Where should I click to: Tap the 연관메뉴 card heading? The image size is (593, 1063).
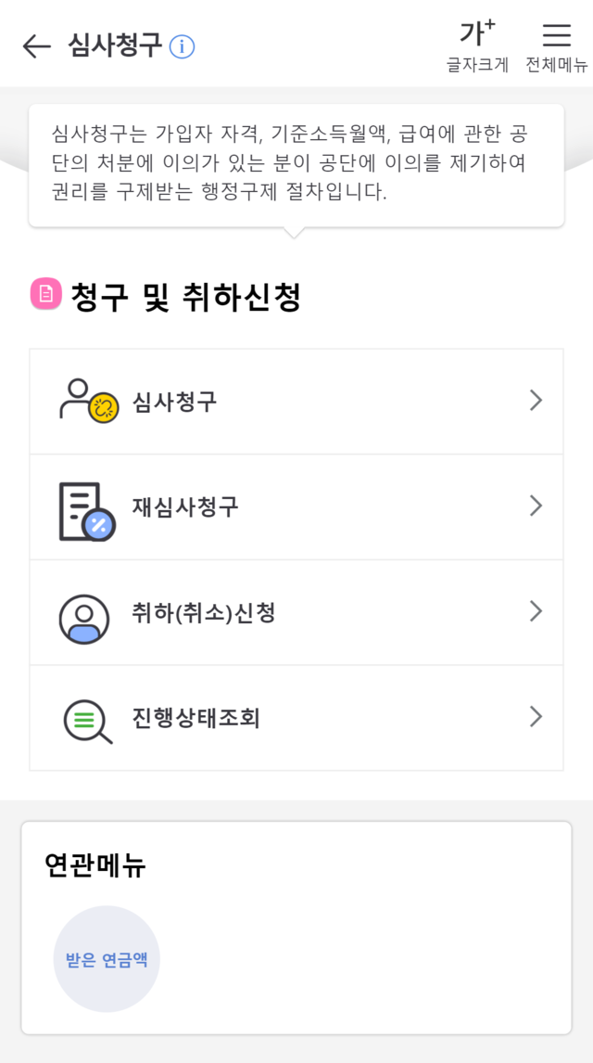[95, 865]
